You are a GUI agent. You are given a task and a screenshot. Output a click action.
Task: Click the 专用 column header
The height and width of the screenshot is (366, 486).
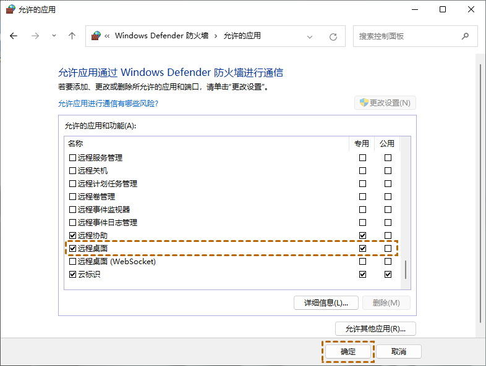pyautogui.click(x=362, y=144)
